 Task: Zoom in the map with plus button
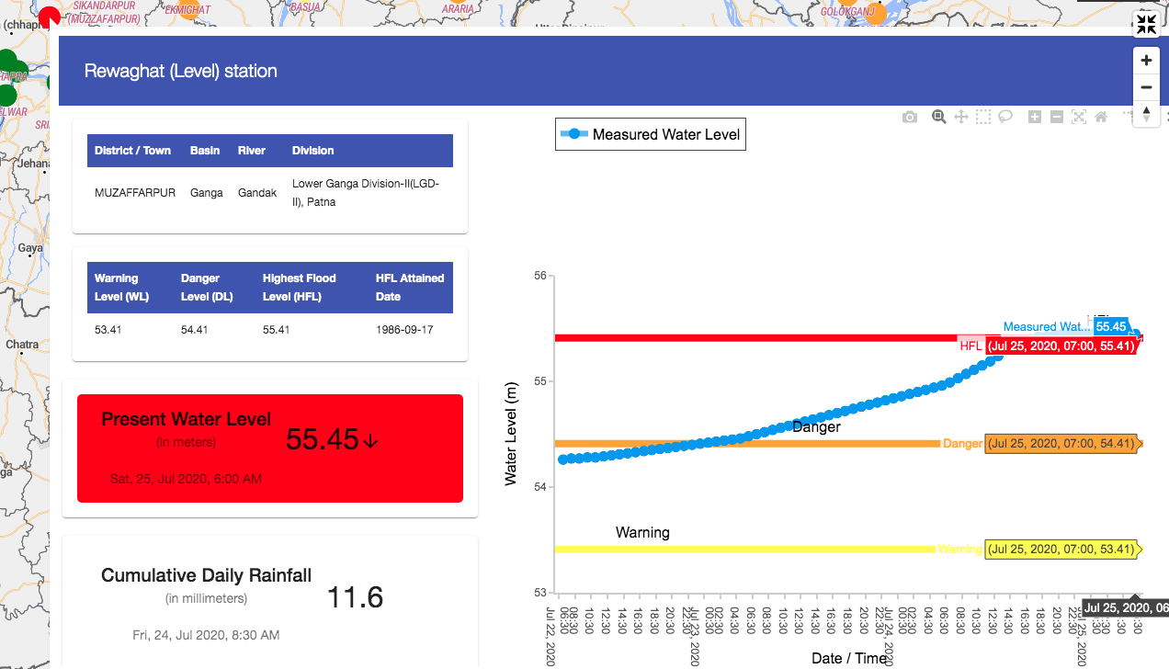(x=1146, y=61)
